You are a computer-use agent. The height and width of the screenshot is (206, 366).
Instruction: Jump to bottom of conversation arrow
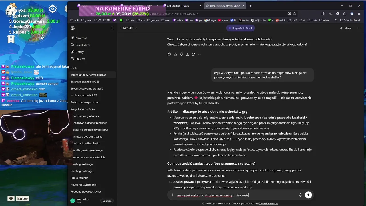240,182
